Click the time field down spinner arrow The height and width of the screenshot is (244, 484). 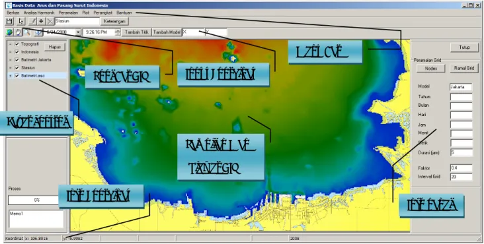118,34
